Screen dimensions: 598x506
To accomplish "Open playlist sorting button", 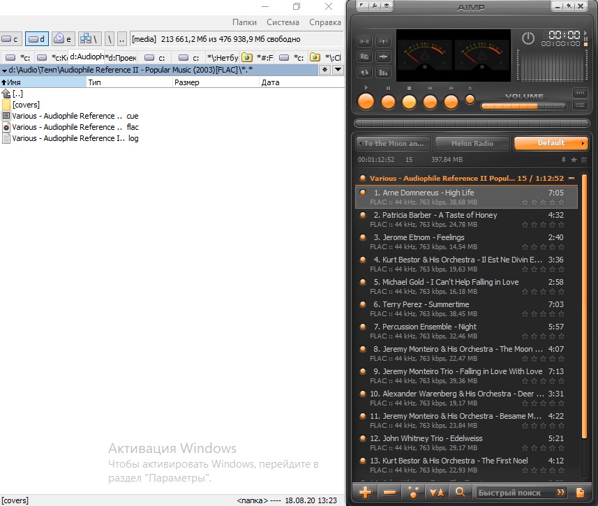I will coord(437,493).
